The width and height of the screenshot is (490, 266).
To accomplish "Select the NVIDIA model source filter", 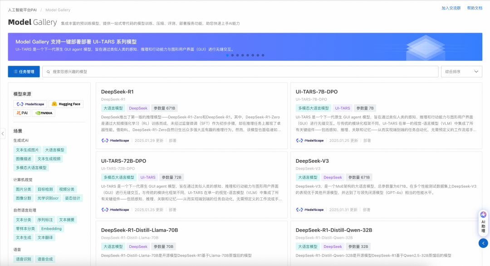I will pos(44,113).
